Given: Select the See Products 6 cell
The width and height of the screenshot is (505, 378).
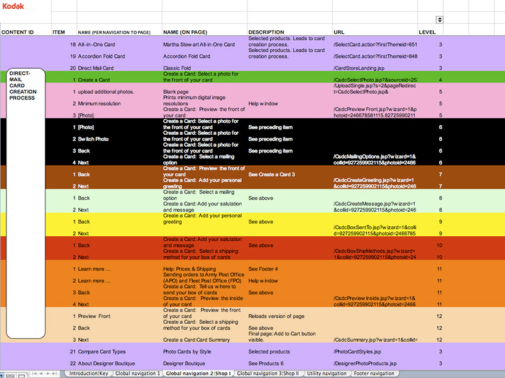Looking at the screenshot, I should 266,364.
